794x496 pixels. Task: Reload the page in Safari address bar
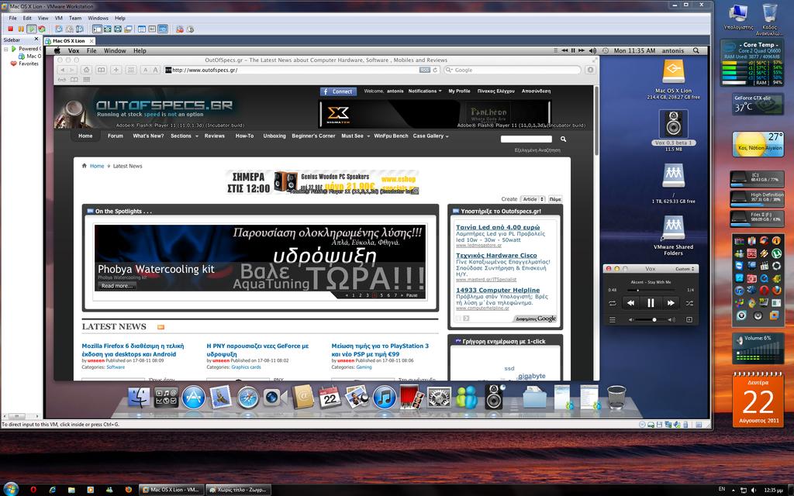tap(435, 70)
